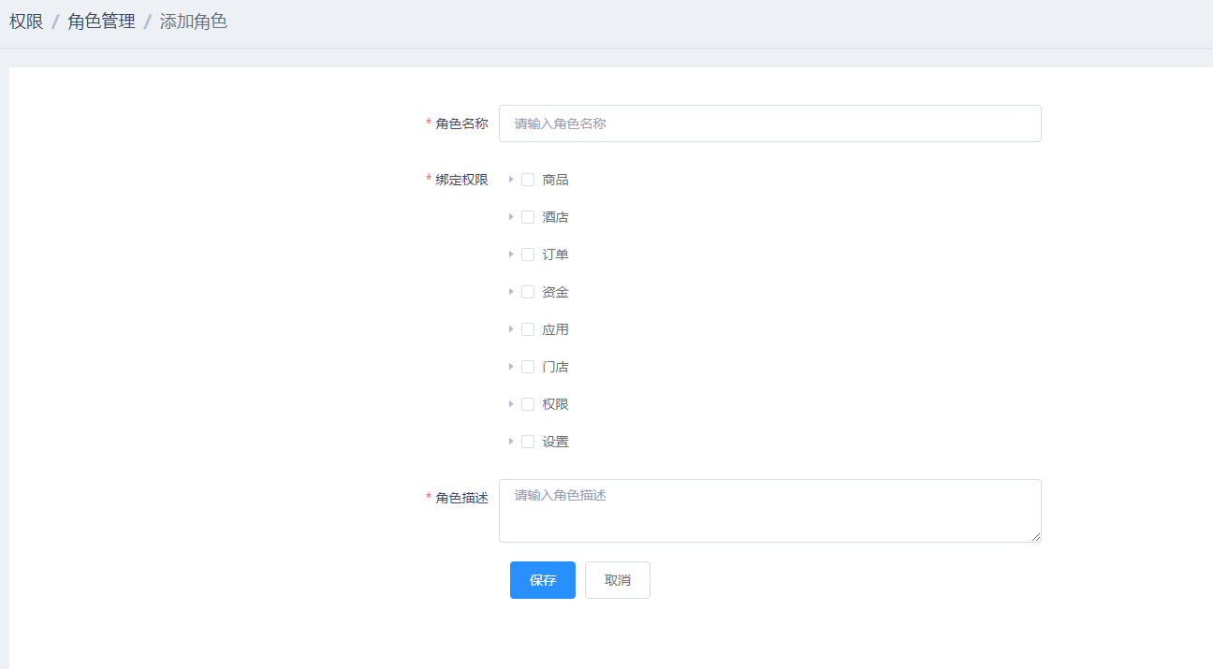Expand the 权限 tree node arrow
Image resolution: width=1213 pixels, height=669 pixels.
coord(511,404)
